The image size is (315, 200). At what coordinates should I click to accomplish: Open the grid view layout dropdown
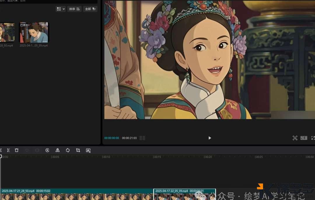point(61,9)
